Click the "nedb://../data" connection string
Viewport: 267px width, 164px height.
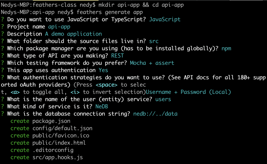(x=155, y=114)
